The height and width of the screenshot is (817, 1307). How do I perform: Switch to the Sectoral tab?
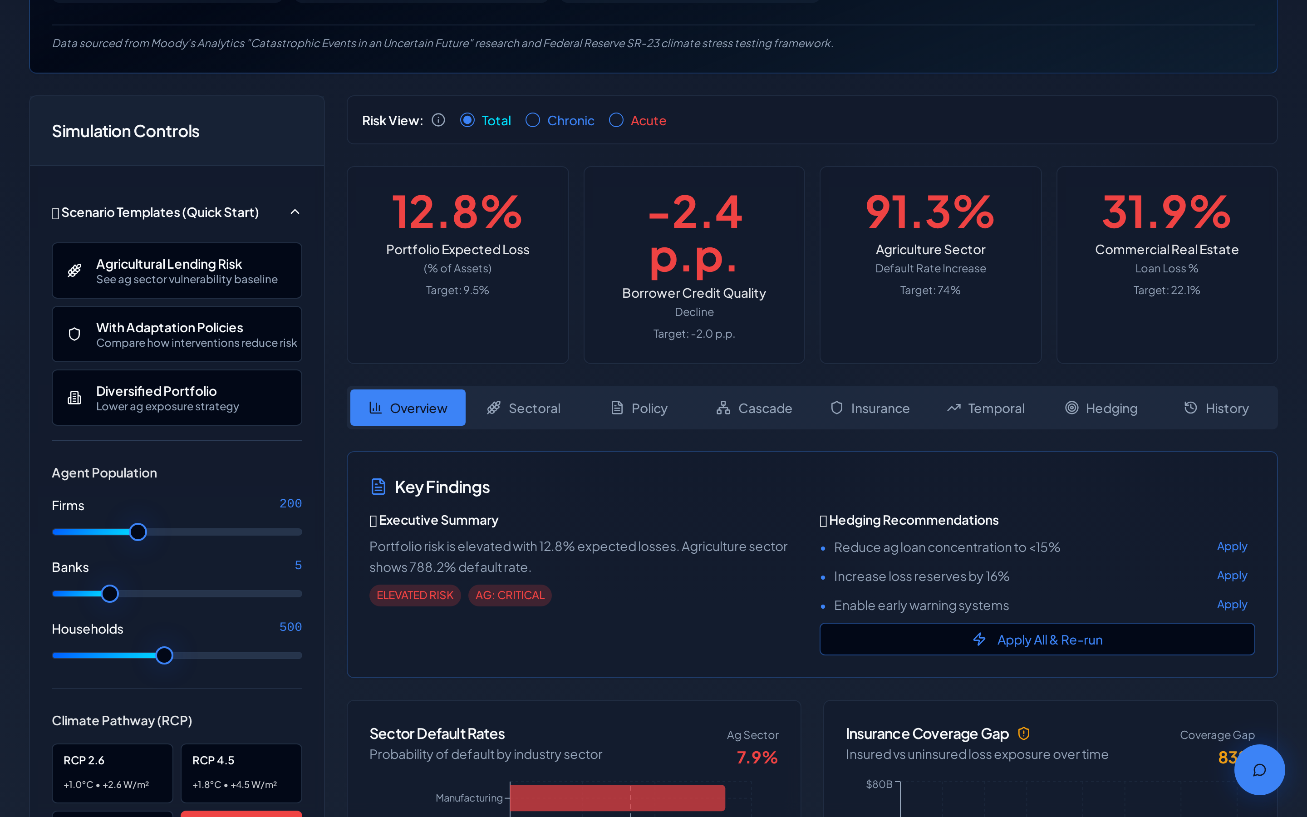523,408
